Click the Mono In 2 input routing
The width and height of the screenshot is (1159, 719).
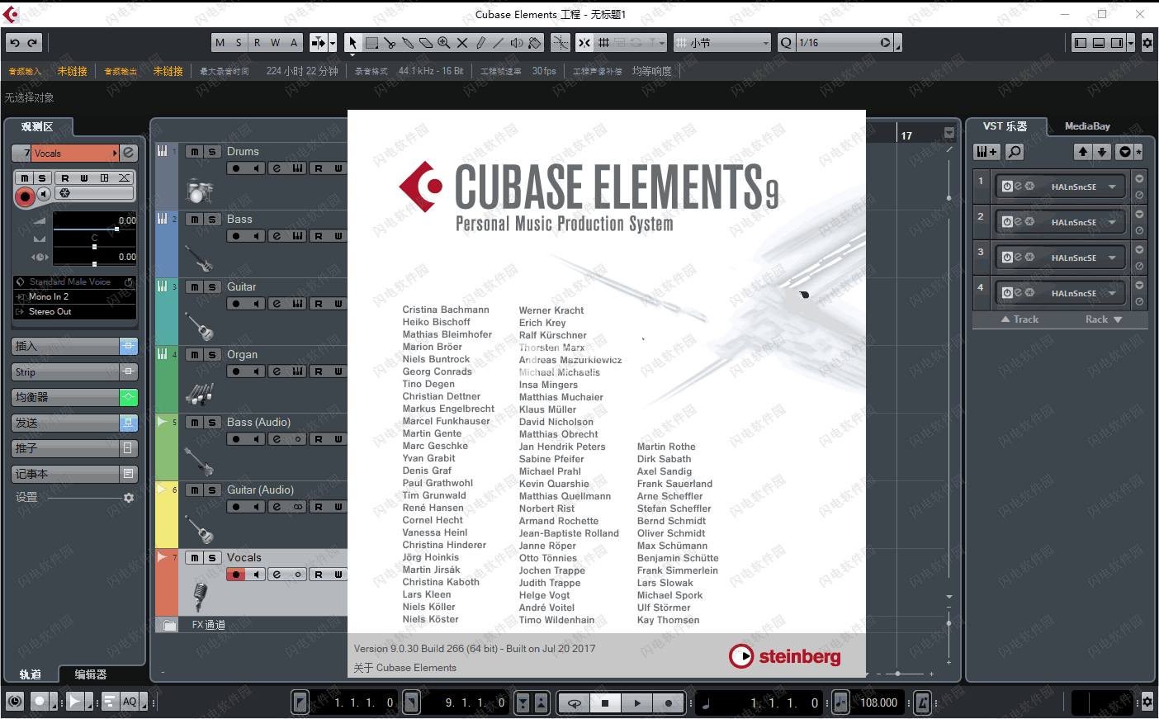click(x=74, y=296)
